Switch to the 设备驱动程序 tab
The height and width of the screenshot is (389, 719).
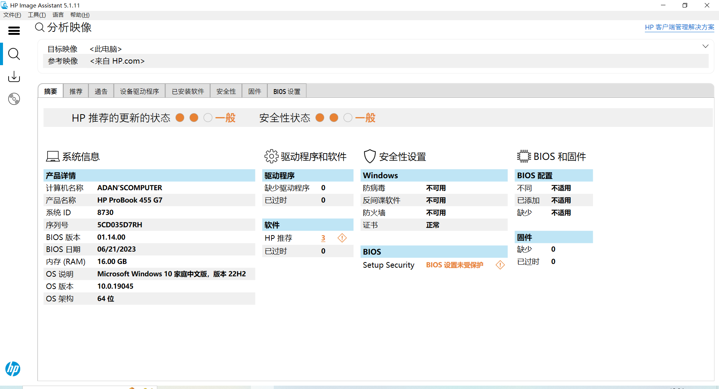[x=139, y=91]
